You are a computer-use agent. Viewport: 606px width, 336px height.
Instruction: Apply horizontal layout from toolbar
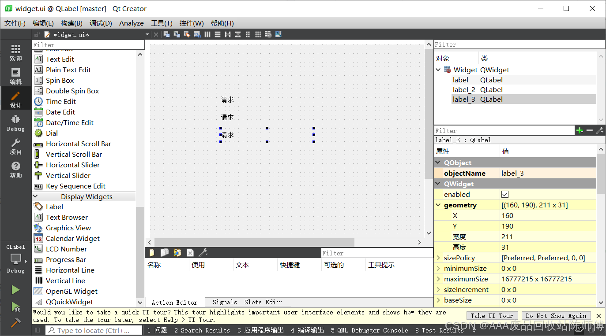pos(207,34)
